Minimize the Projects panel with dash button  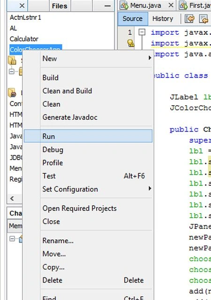tap(107, 6)
